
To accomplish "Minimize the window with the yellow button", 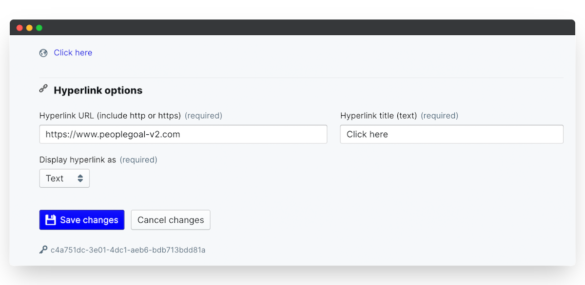I will (29, 28).
